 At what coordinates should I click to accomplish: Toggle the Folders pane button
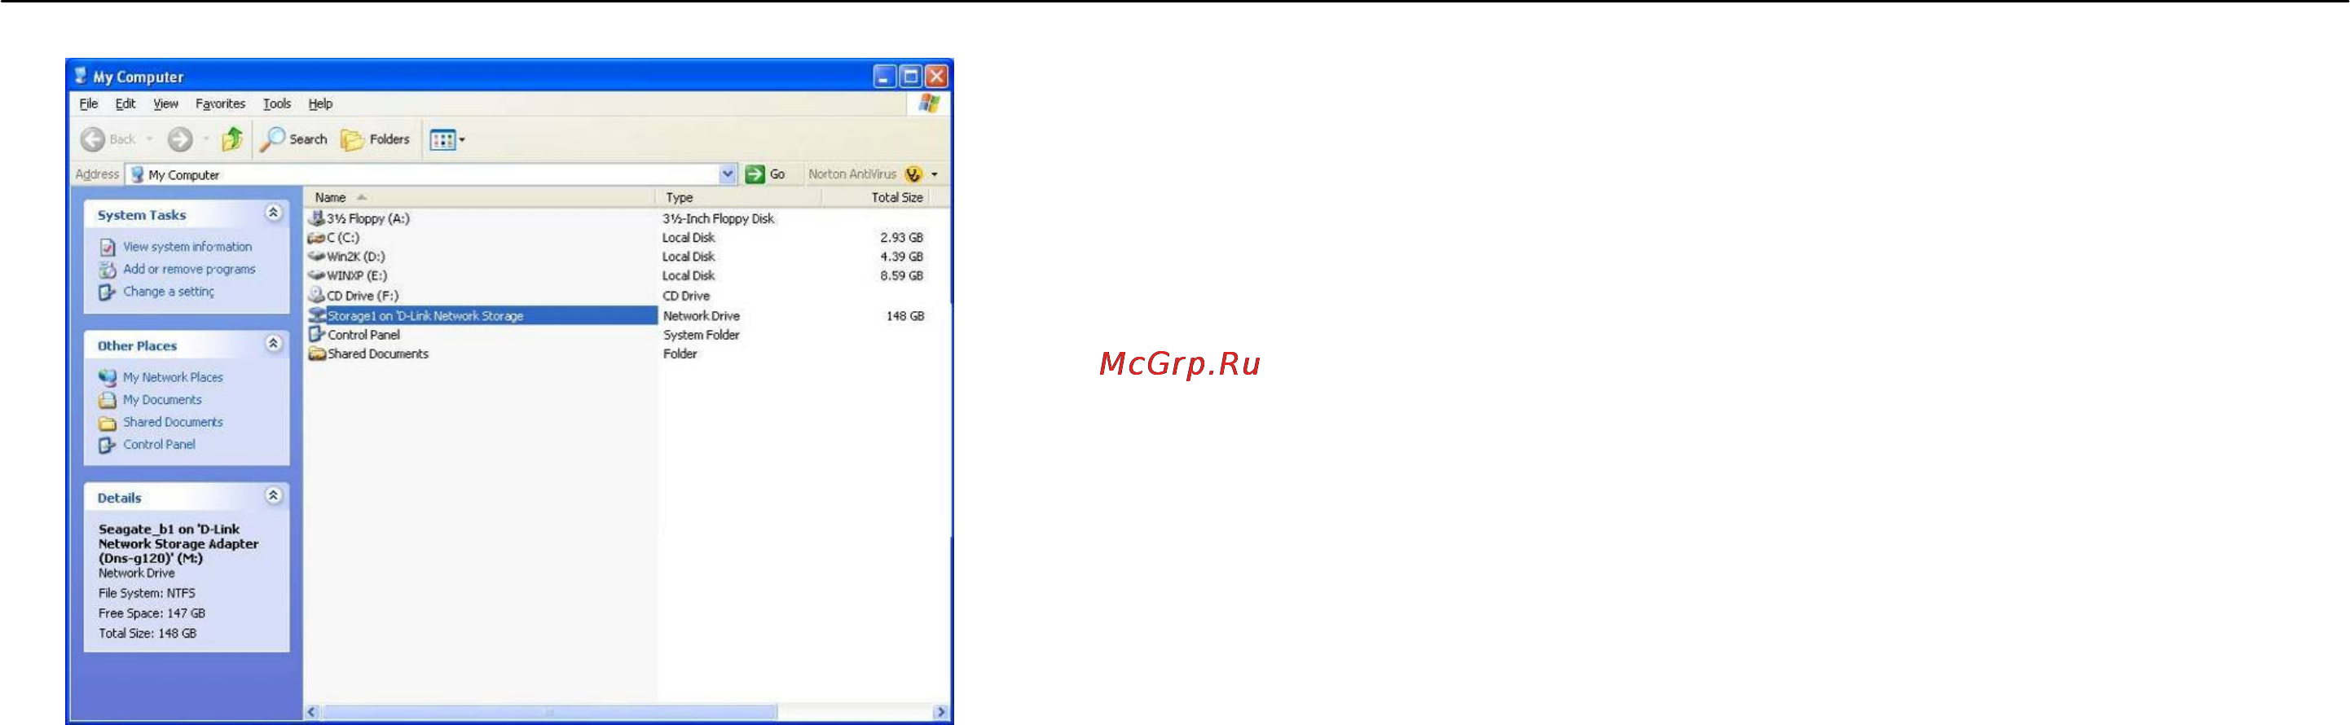click(375, 139)
